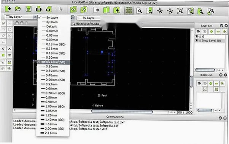
Task: Choose Default line width
Action: click(x=54, y=26)
